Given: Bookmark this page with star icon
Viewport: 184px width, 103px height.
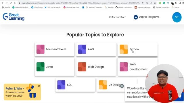Looking at the screenshot, I should click(155, 3).
